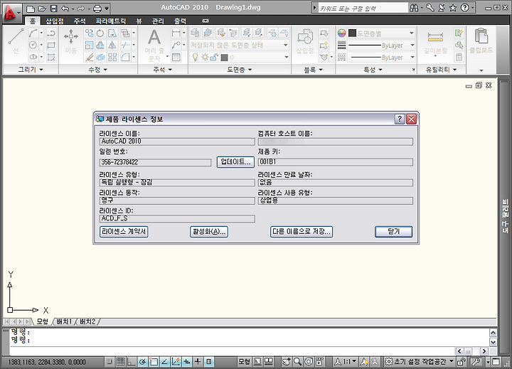
Task: Expand the 도면층 (Layers) panel
Action: [240, 70]
